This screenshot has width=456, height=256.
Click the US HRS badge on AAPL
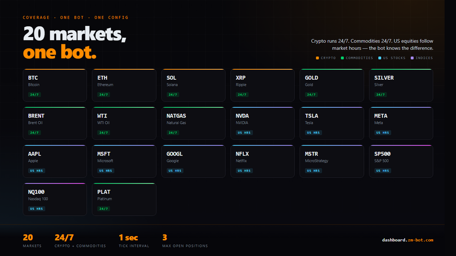36,171
